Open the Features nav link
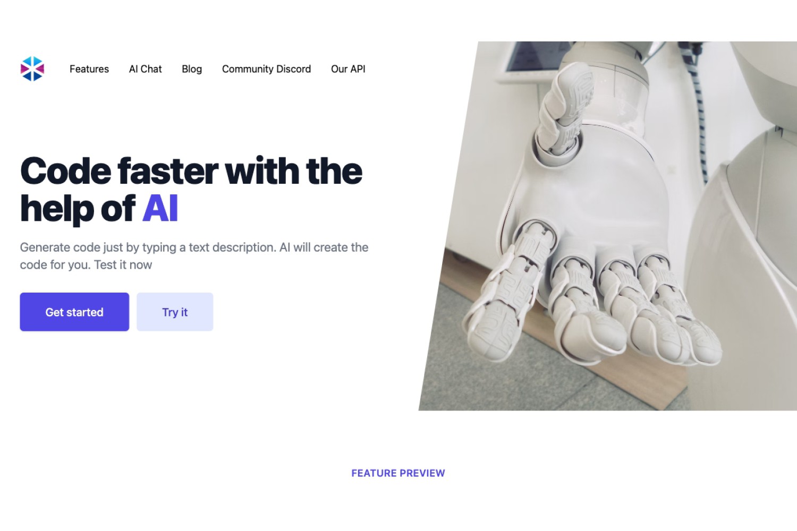This screenshot has width=797, height=531. pos(89,69)
